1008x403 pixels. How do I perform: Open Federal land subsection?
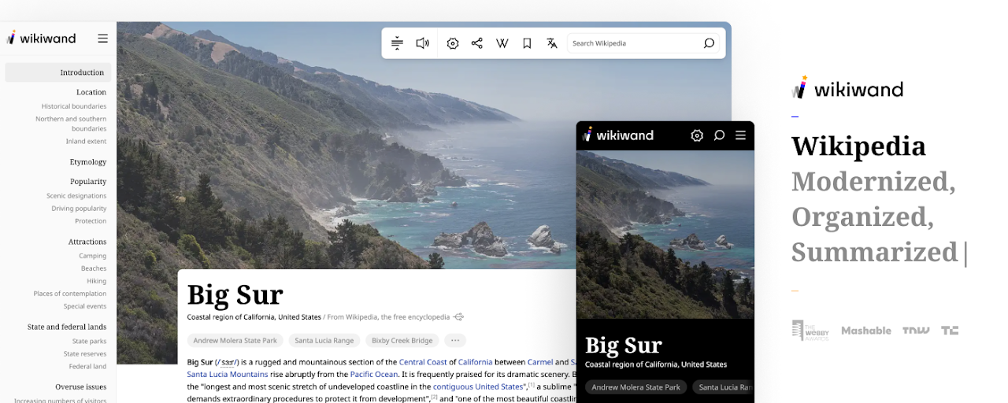(x=87, y=367)
